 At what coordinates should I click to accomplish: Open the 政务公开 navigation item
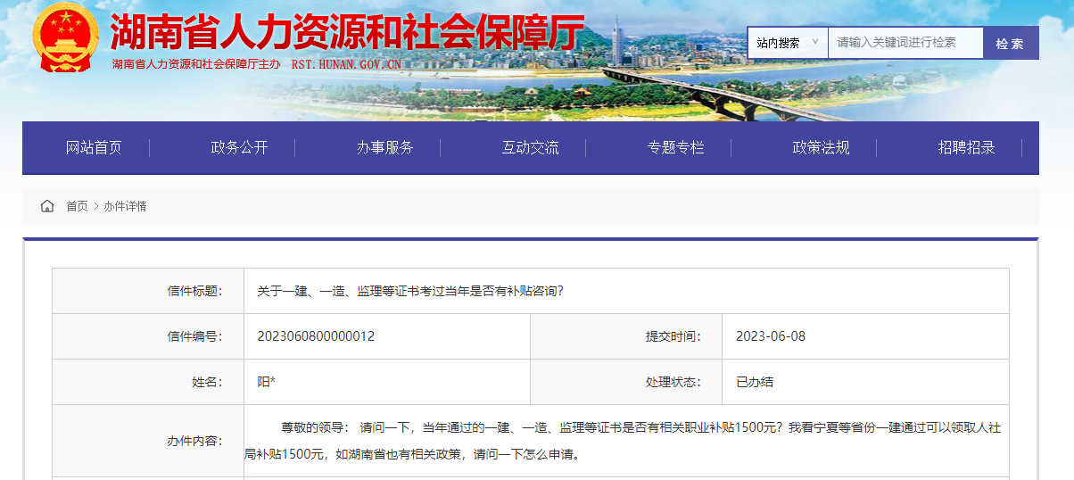coord(239,148)
